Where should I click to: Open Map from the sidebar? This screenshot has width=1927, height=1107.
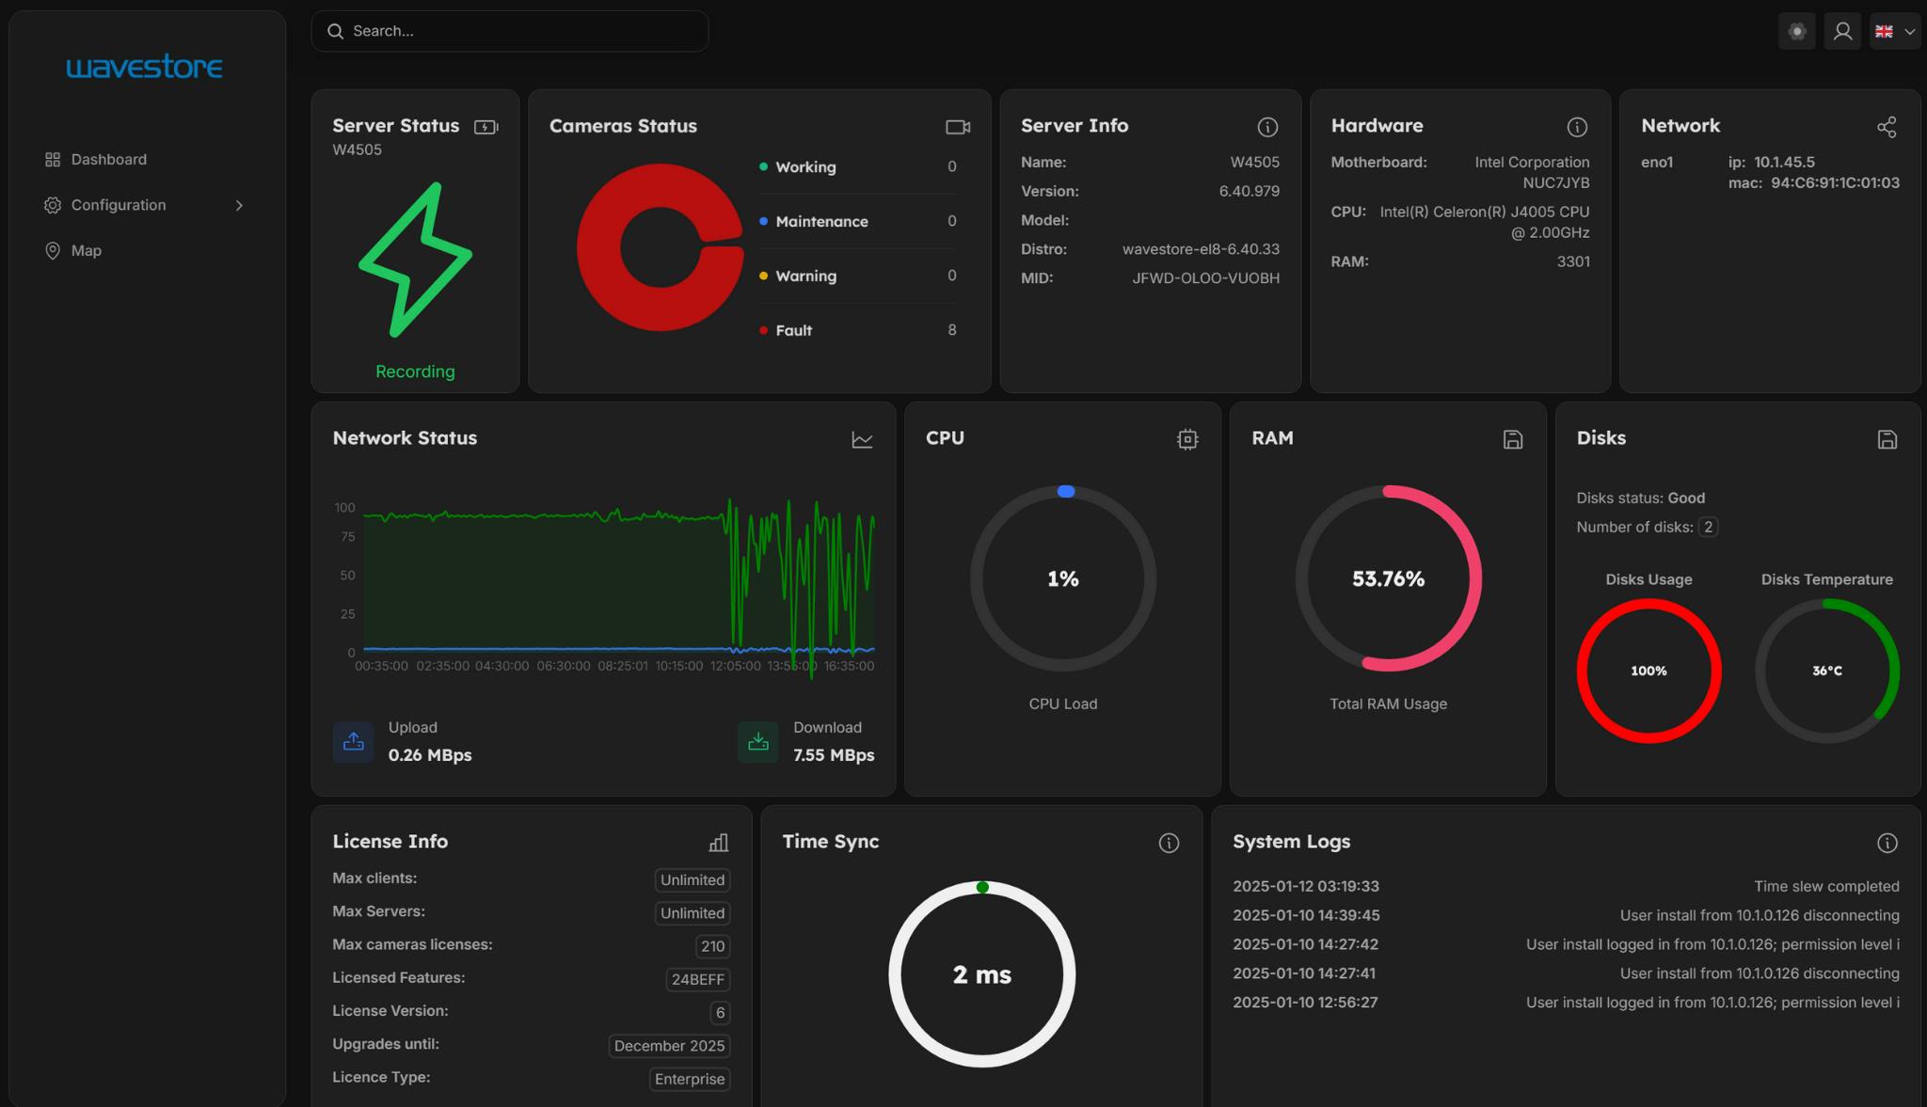click(86, 250)
